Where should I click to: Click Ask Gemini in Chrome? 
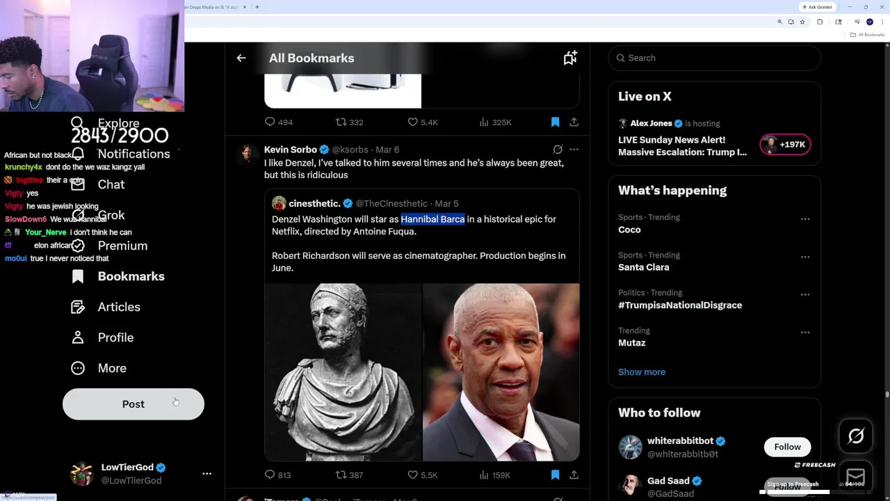[817, 7]
